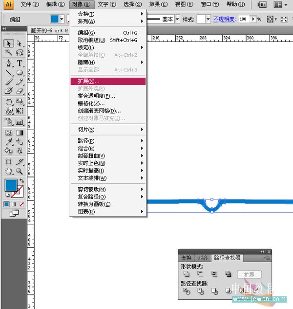Select the Hand tool
Image resolution: width=293 pixels, height=309 pixels.
pyautogui.click(x=8, y=171)
